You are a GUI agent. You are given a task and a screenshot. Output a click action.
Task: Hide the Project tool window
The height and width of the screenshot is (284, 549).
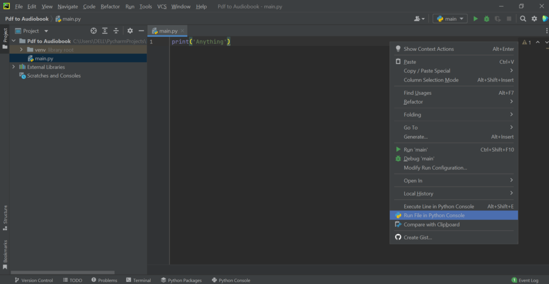point(141,31)
